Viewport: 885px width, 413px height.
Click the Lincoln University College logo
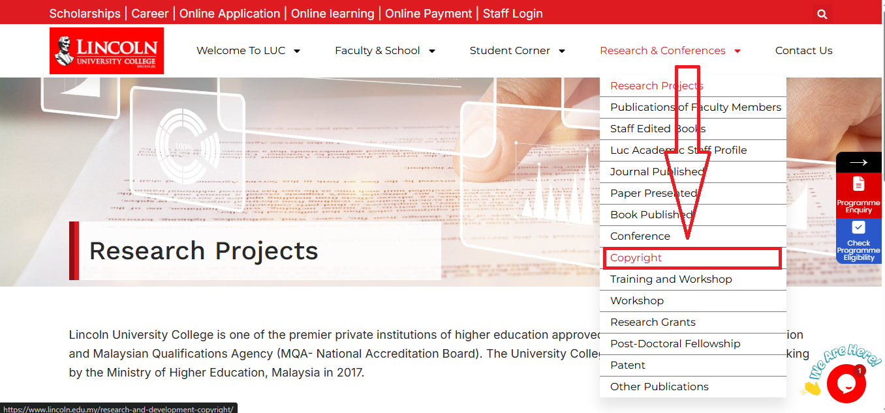(x=106, y=51)
